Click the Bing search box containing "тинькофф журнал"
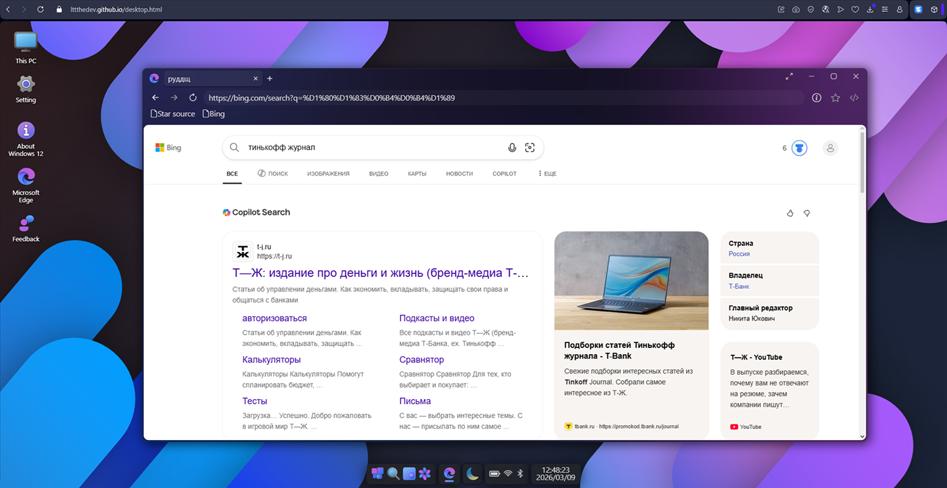Viewport: 947px width, 488px height. [383, 148]
